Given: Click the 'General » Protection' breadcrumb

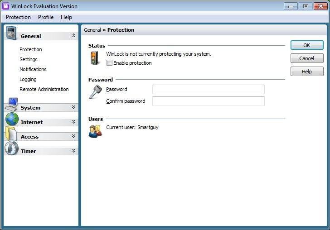Looking at the screenshot, I should [x=109, y=30].
